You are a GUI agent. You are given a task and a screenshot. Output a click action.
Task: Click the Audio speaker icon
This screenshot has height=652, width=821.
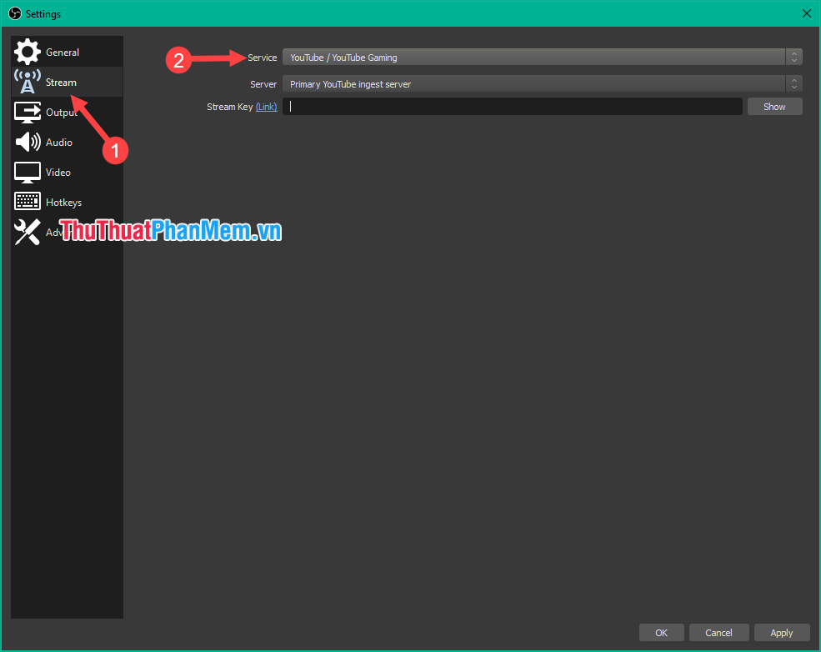pyautogui.click(x=28, y=142)
